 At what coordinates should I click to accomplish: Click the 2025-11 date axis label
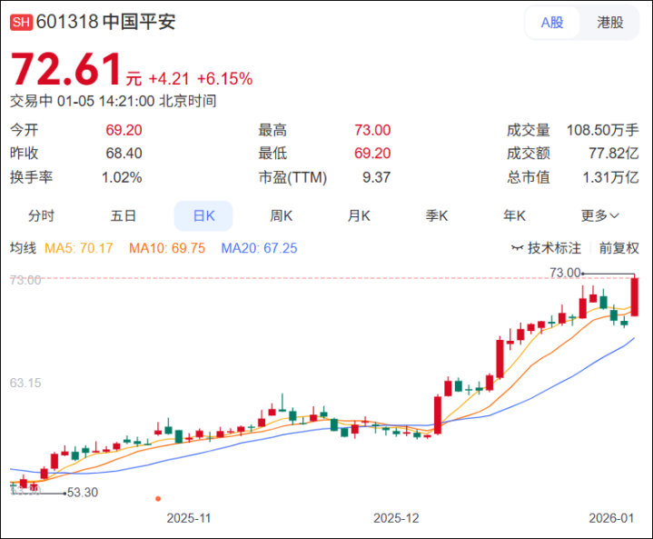click(189, 518)
